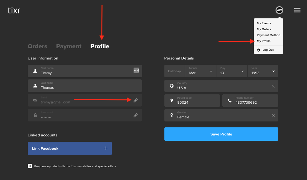307x180 pixels.
Task: Switch to the Orders tab
Action: [37, 46]
